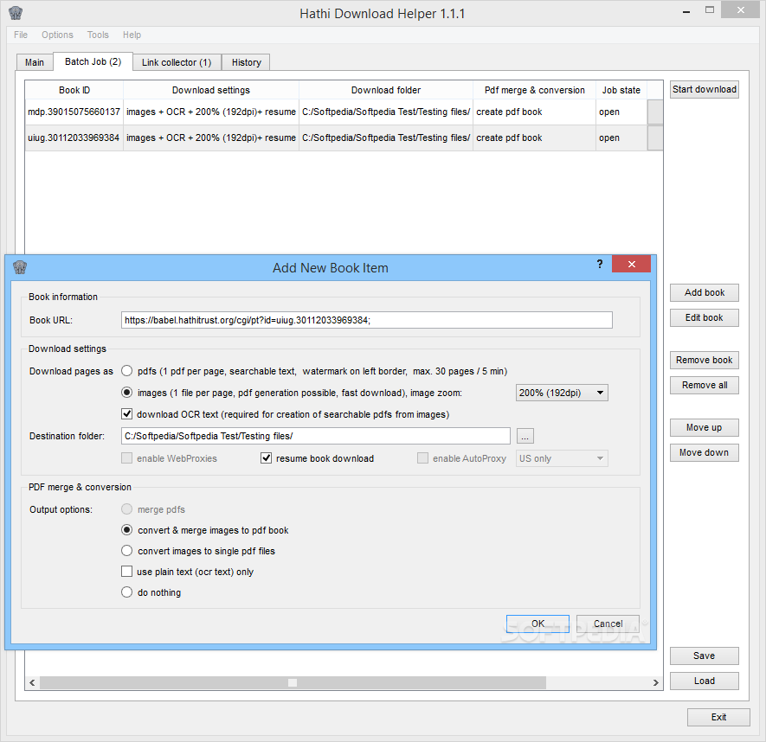The width and height of the screenshot is (766, 742).
Task: Choose convert images to single pdf files
Action: [126, 551]
